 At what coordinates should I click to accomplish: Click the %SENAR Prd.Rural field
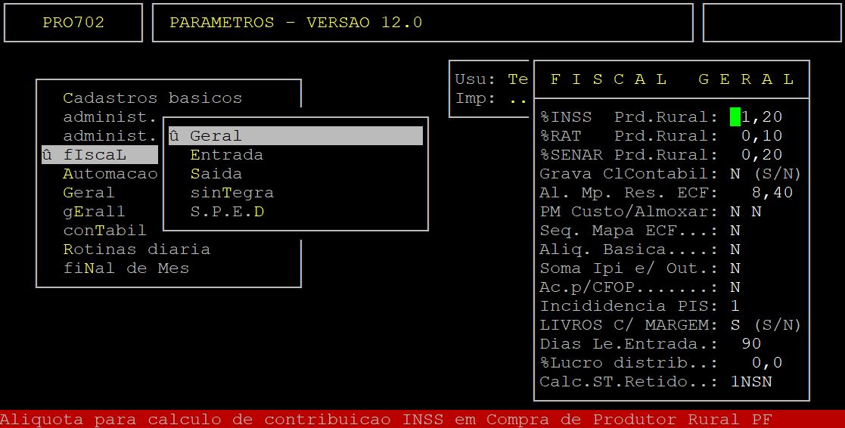760,155
